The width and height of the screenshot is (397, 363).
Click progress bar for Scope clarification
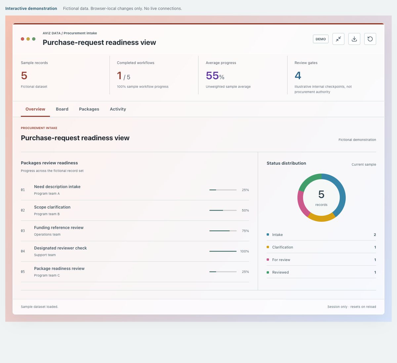[223, 211]
